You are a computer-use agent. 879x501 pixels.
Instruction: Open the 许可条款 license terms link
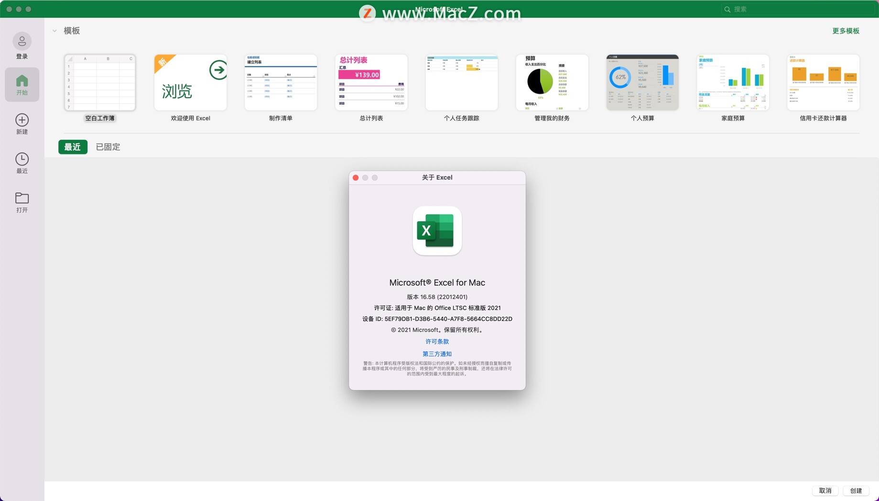(x=437, y=341)
